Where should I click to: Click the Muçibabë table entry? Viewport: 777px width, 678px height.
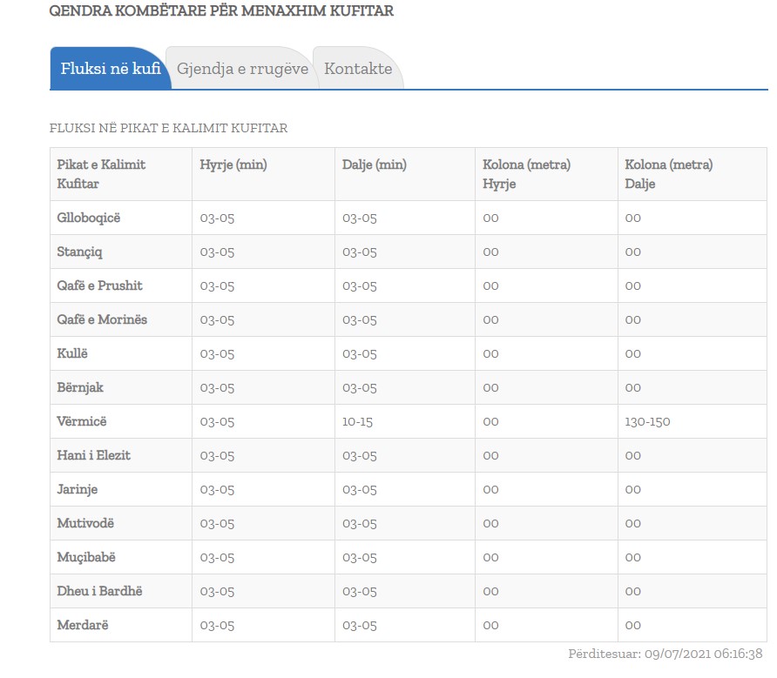tap(86, 557)
